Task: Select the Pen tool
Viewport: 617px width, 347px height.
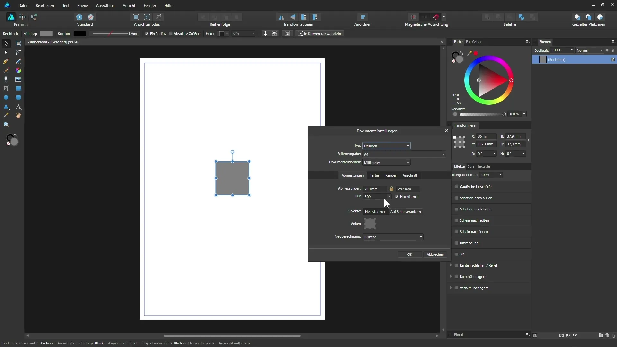Action: click(x=6, y=61)
